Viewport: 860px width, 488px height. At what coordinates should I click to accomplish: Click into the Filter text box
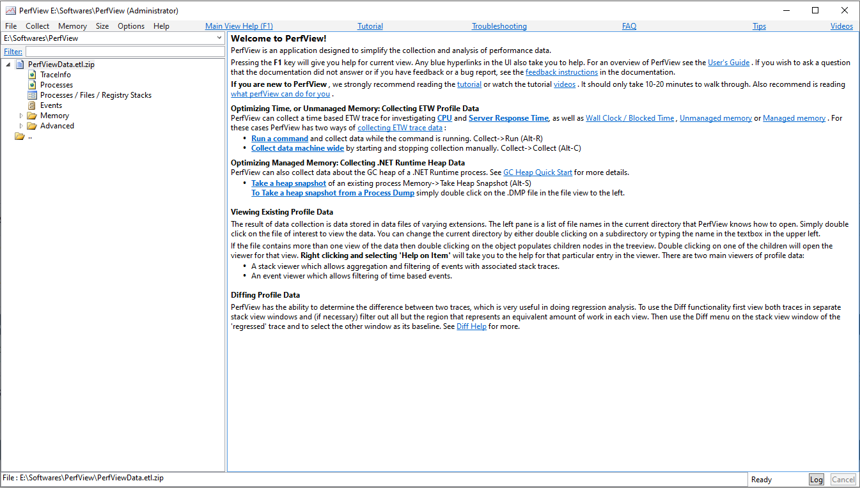pos(125,52)
